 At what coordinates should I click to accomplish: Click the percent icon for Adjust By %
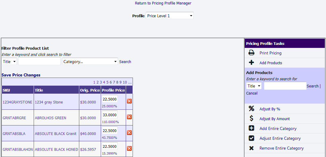click(x=252, y=109)
